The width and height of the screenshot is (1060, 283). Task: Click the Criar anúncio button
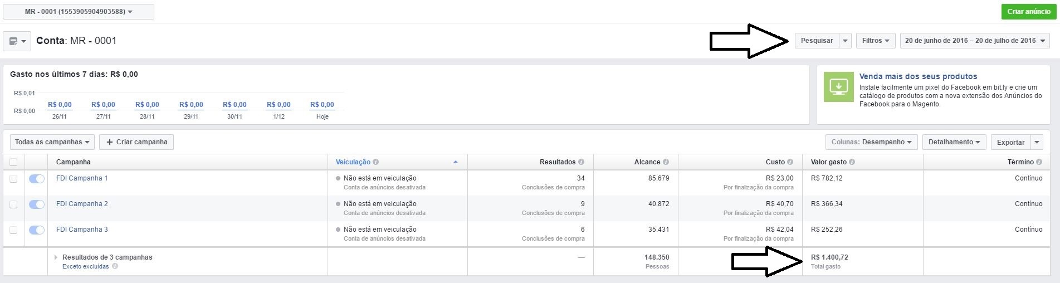[1029, 12]
